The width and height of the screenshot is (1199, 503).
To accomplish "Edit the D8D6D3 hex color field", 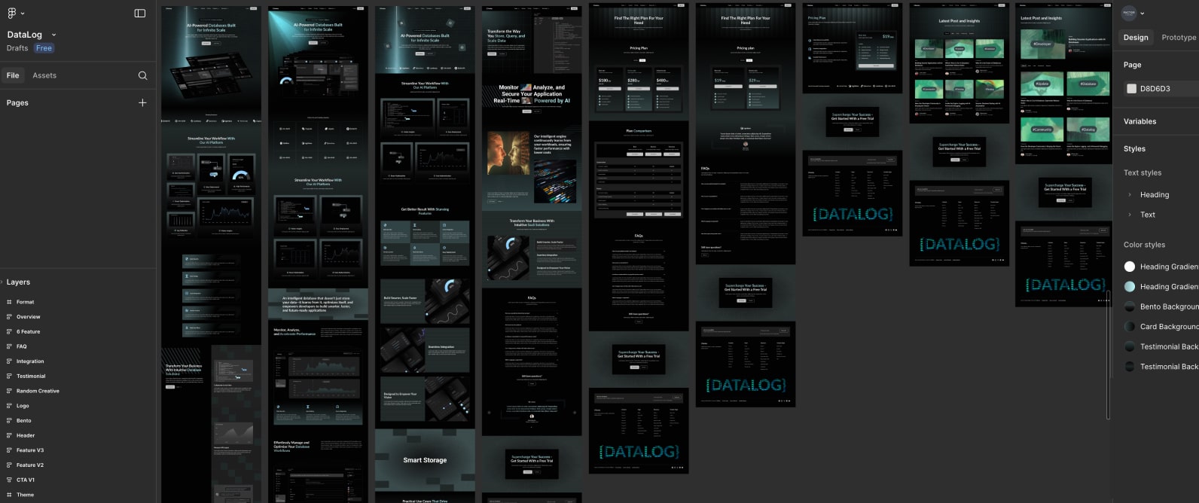I will (1155, 89).
